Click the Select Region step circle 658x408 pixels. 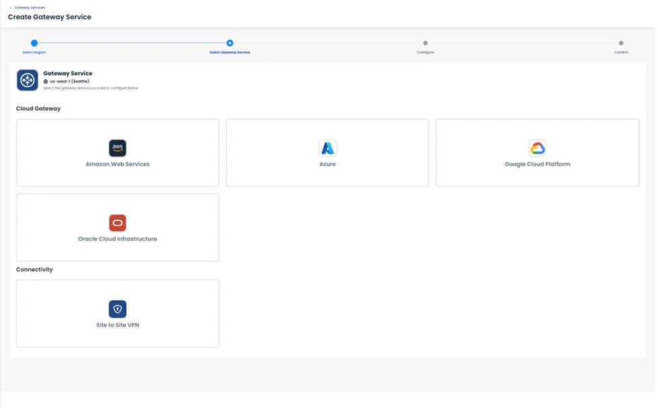34,42
